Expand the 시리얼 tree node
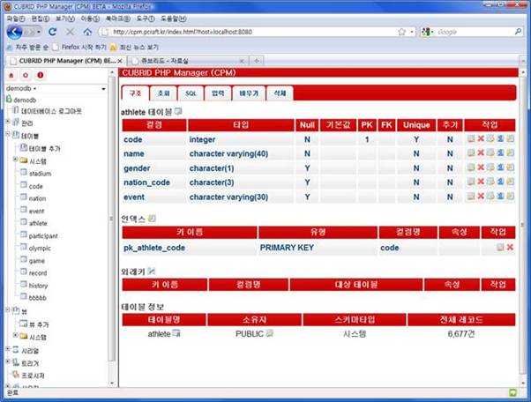Viewport: 531px width, 402px height. tap(8, 348)
